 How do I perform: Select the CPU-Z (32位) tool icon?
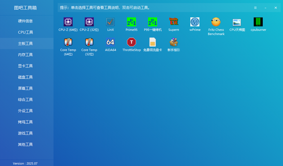coord(89,22)
